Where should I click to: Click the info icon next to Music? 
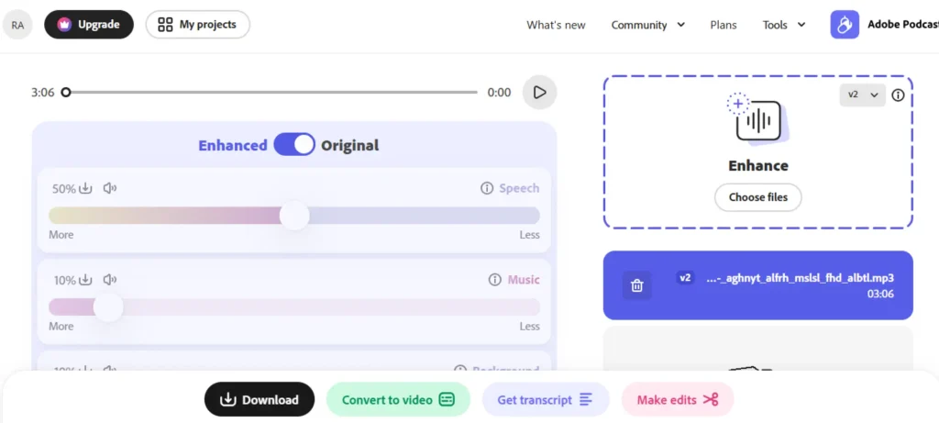[x=495, y=280]
